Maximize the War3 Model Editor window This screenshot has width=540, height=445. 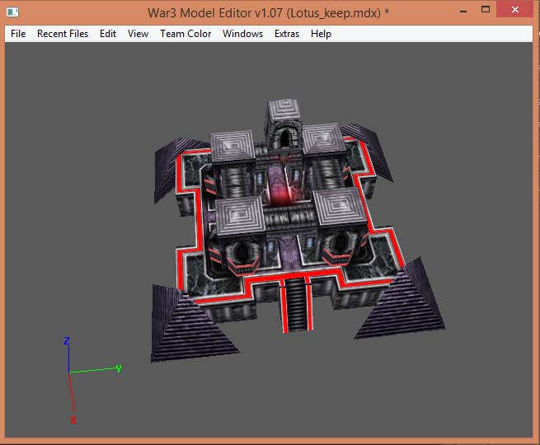(x=486, y=9)
